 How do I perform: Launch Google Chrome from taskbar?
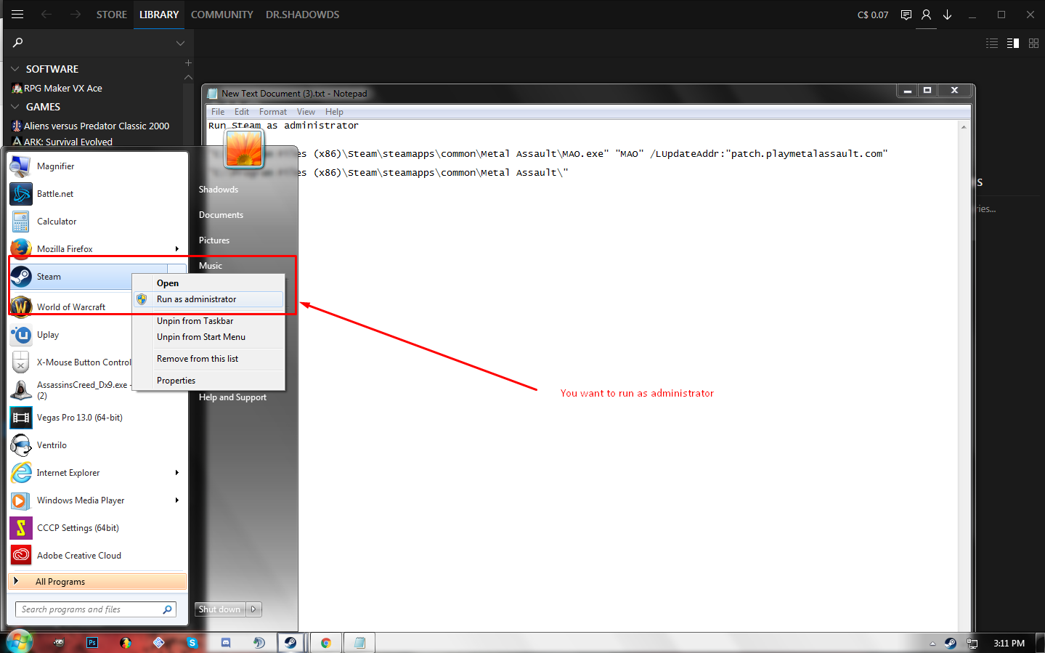(326, 643)
